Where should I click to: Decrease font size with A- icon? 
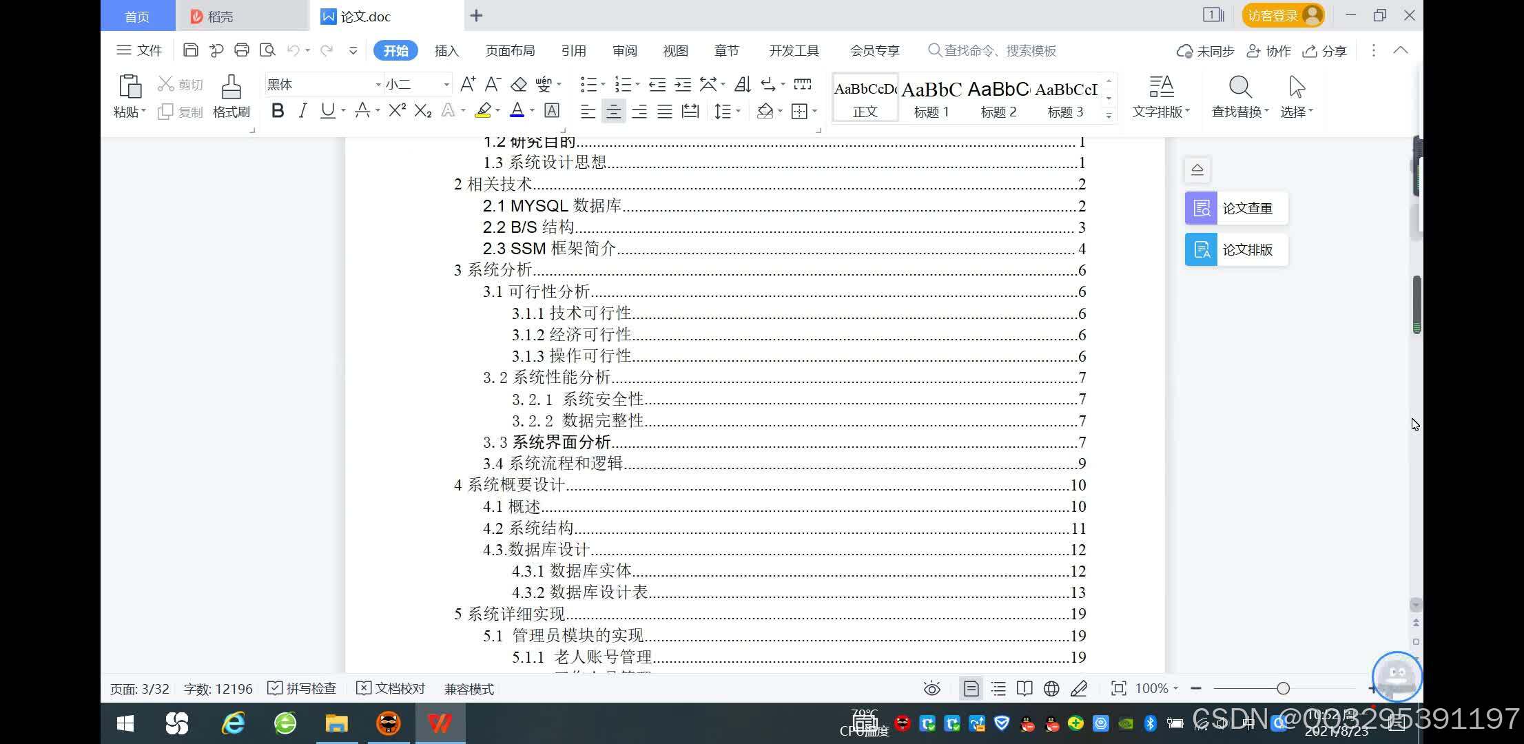pyautogui.click(x=493, y=84)
